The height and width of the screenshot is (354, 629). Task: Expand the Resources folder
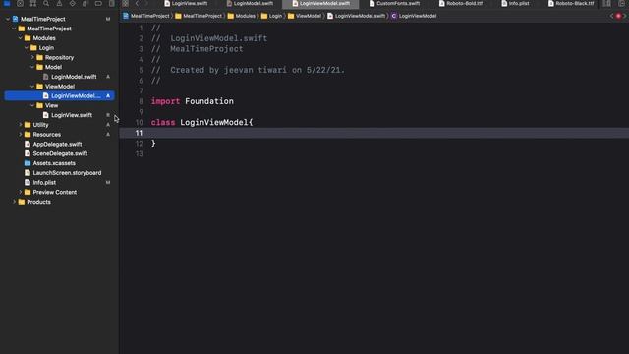tap(20, 135)
